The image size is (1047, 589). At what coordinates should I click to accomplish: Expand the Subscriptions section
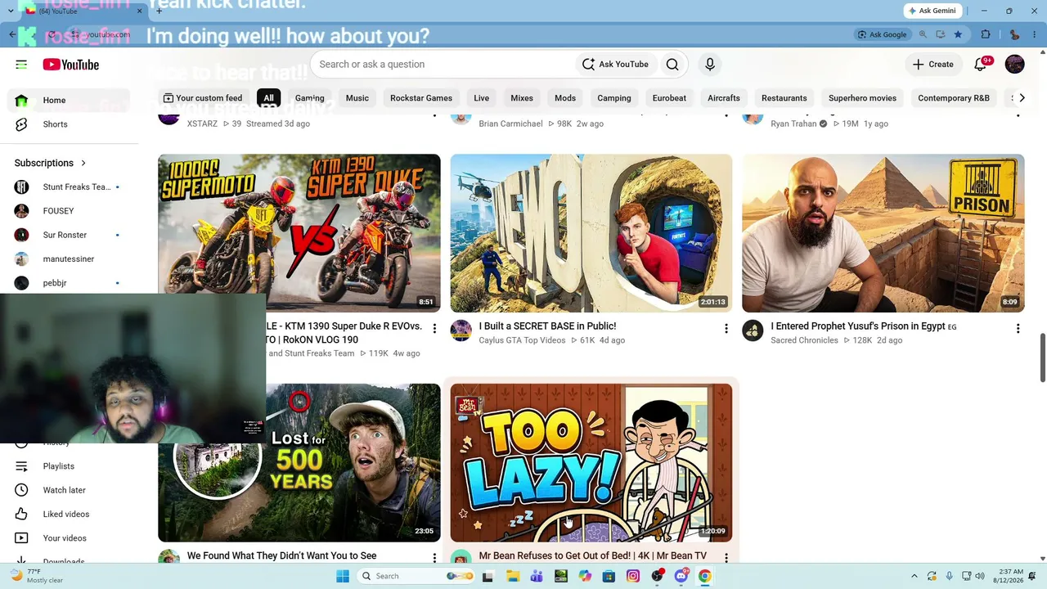[x=51, y=163]
